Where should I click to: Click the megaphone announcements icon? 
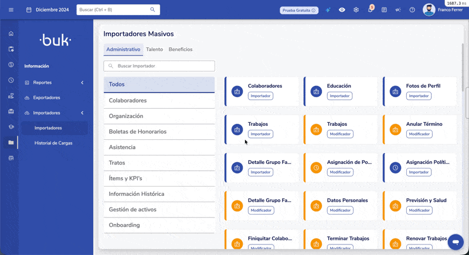pyautogui.click(x=398, y=10)
